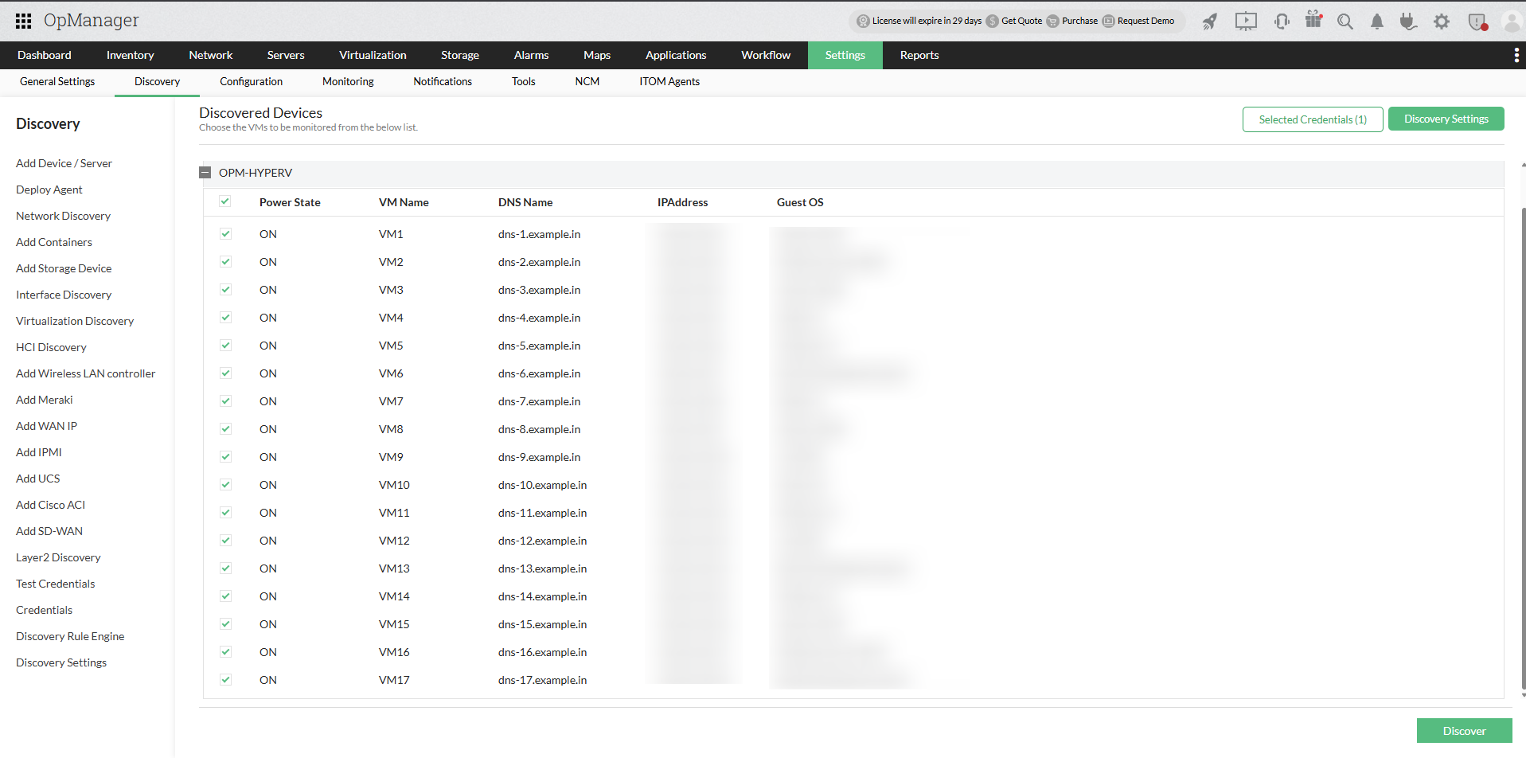Screen dimensions: 1526x758
Task: Uncheck the VM9 row checkbox
Action: pos(225,457)
